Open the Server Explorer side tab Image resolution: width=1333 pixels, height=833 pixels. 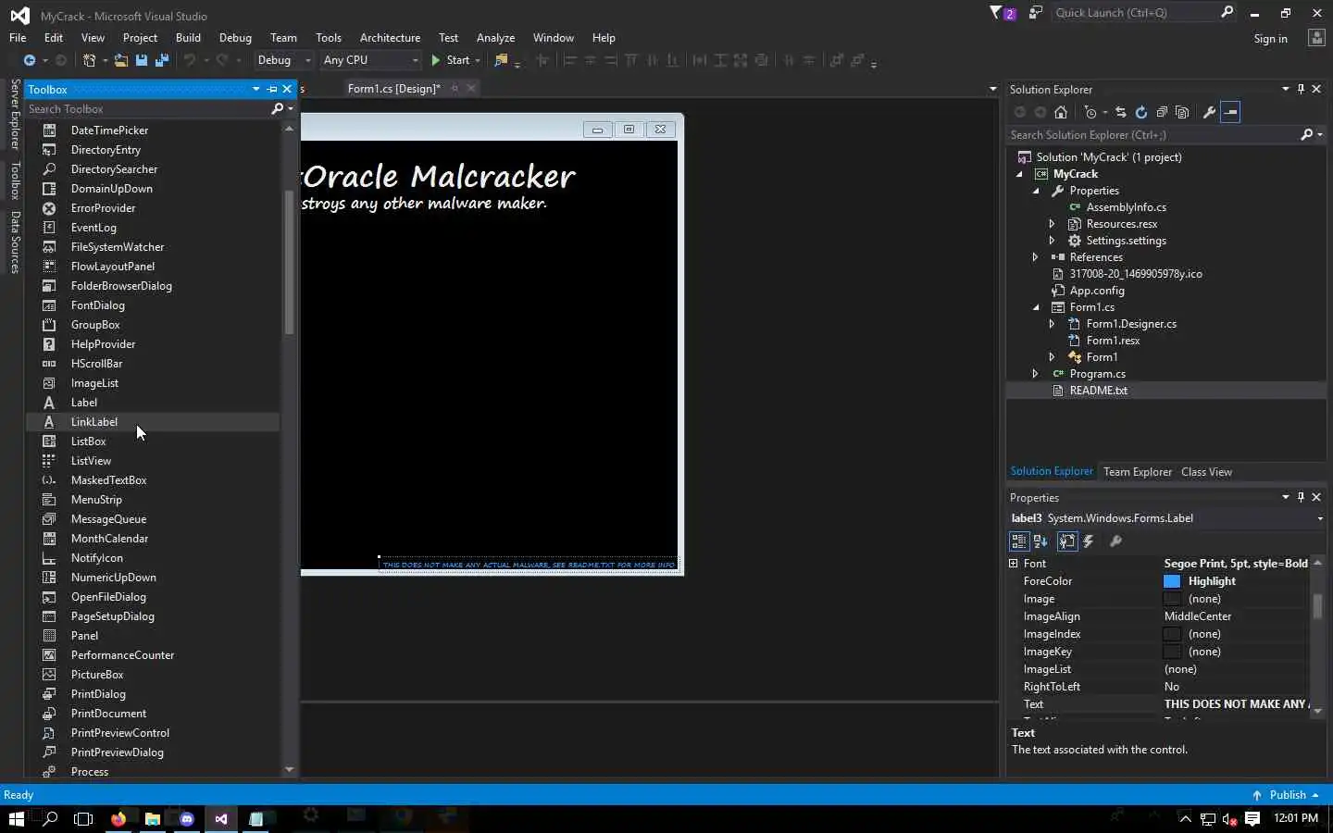15,115
